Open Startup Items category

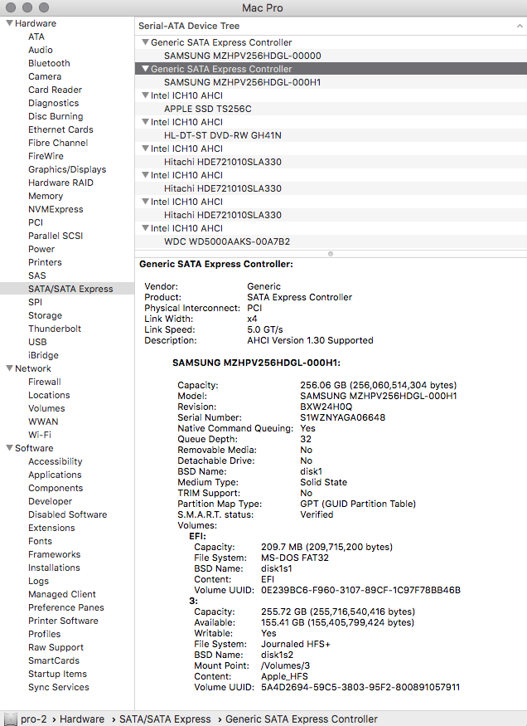(x=57, y=674)
